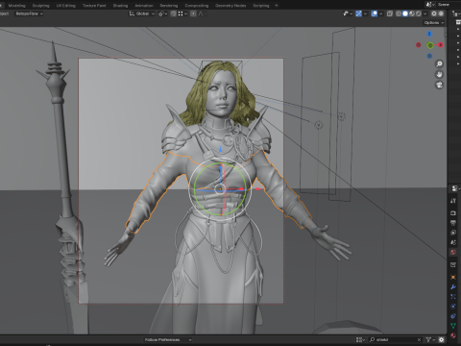Viewport: 461px width, 346px height.
Task: Open the filter funnel dropdown at bottom
Action: [430, 340]
